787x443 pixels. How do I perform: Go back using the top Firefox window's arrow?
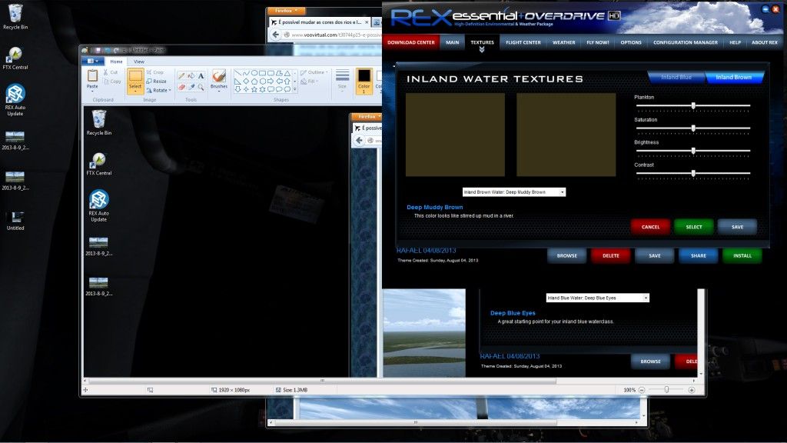(x=275, y=35)
